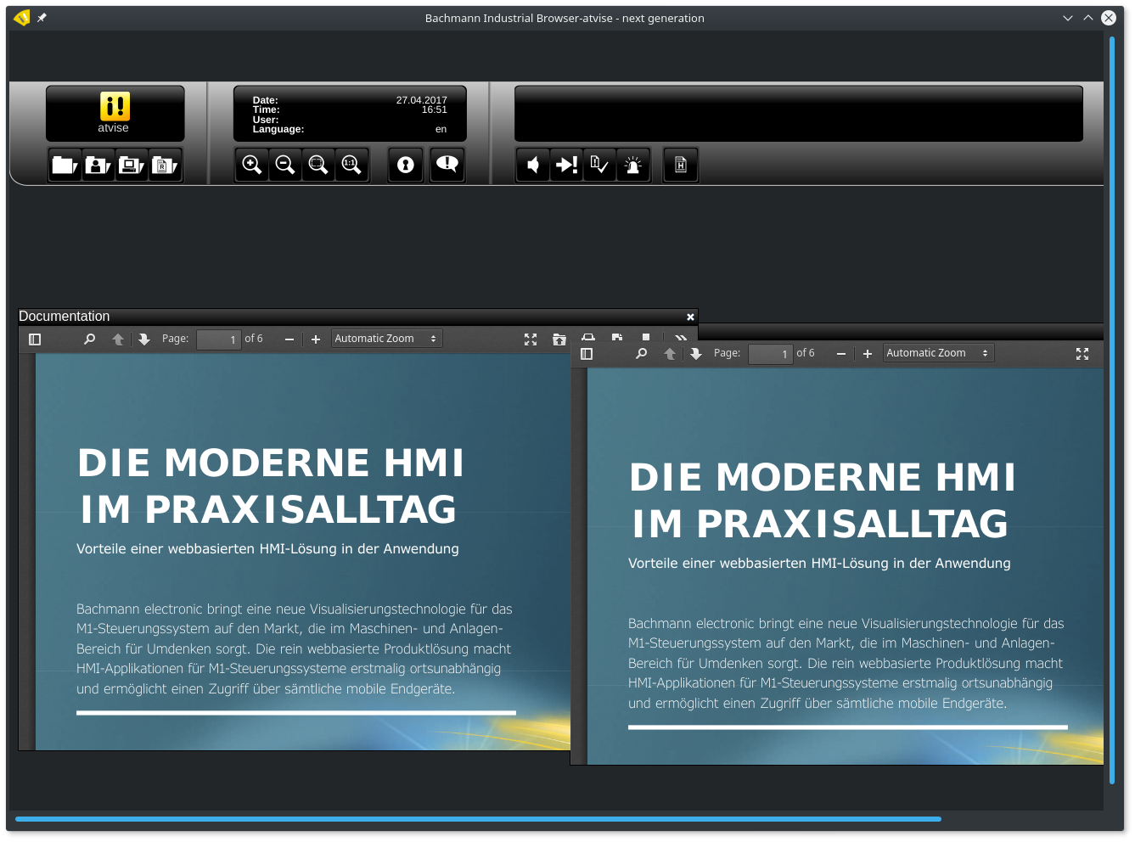The image size is (1135, 842).
Task: Open Automatic Zoom dropdown in left Documentation viewer
Action: (x=386, y=339)
